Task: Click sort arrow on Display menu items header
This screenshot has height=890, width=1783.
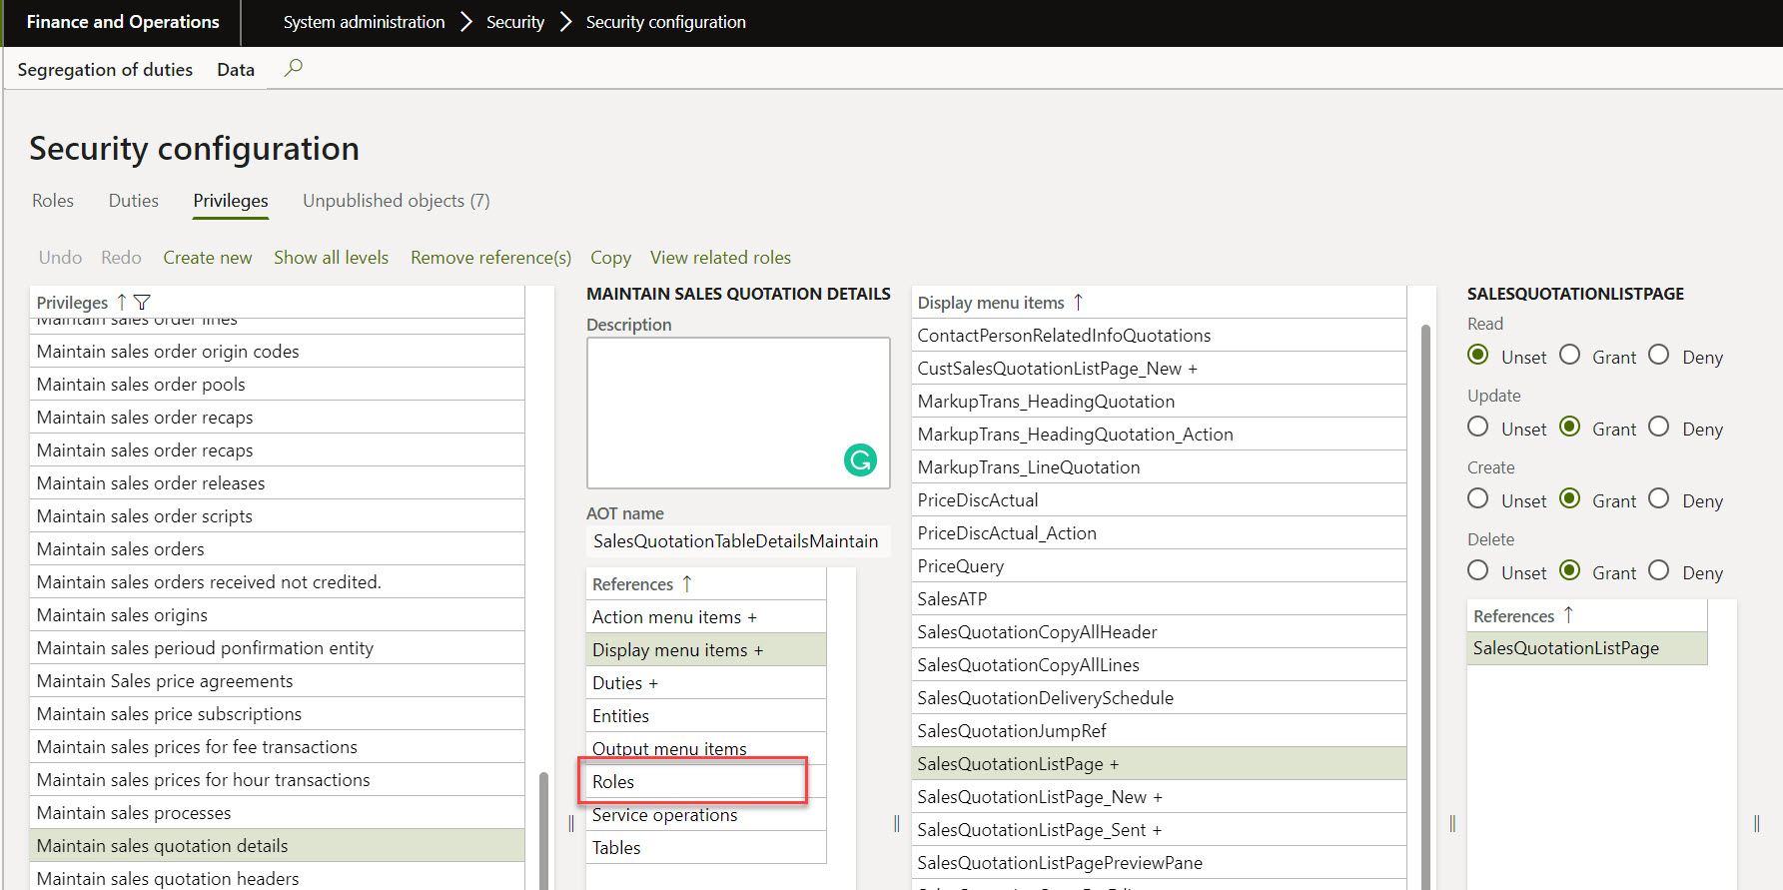Action: pos(1078,302)
